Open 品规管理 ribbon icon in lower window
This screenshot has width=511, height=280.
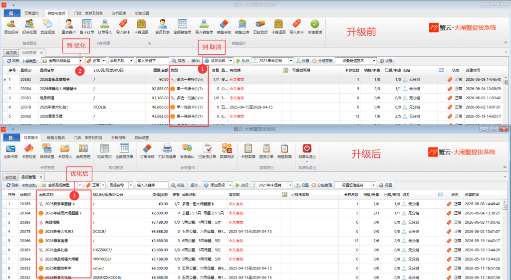coord(83,148)
